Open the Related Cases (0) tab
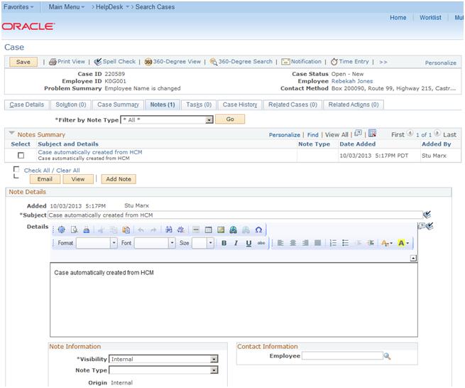Image resolution: width=465 pixels, height=388 pixels. (292, 104)
